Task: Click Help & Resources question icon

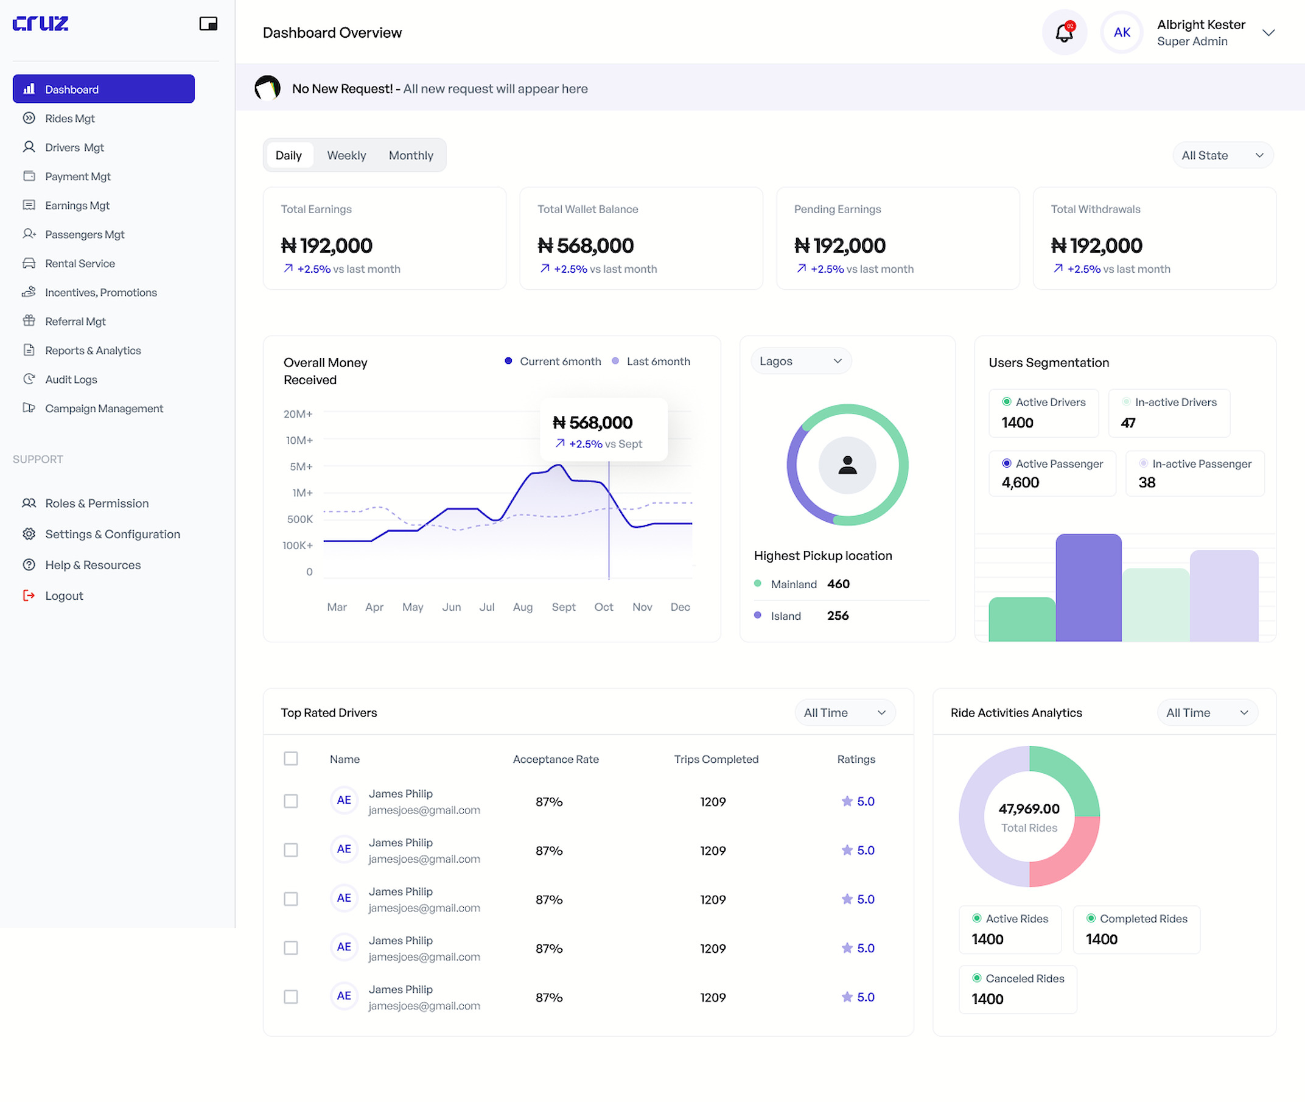Action: (x=29, y=565)
